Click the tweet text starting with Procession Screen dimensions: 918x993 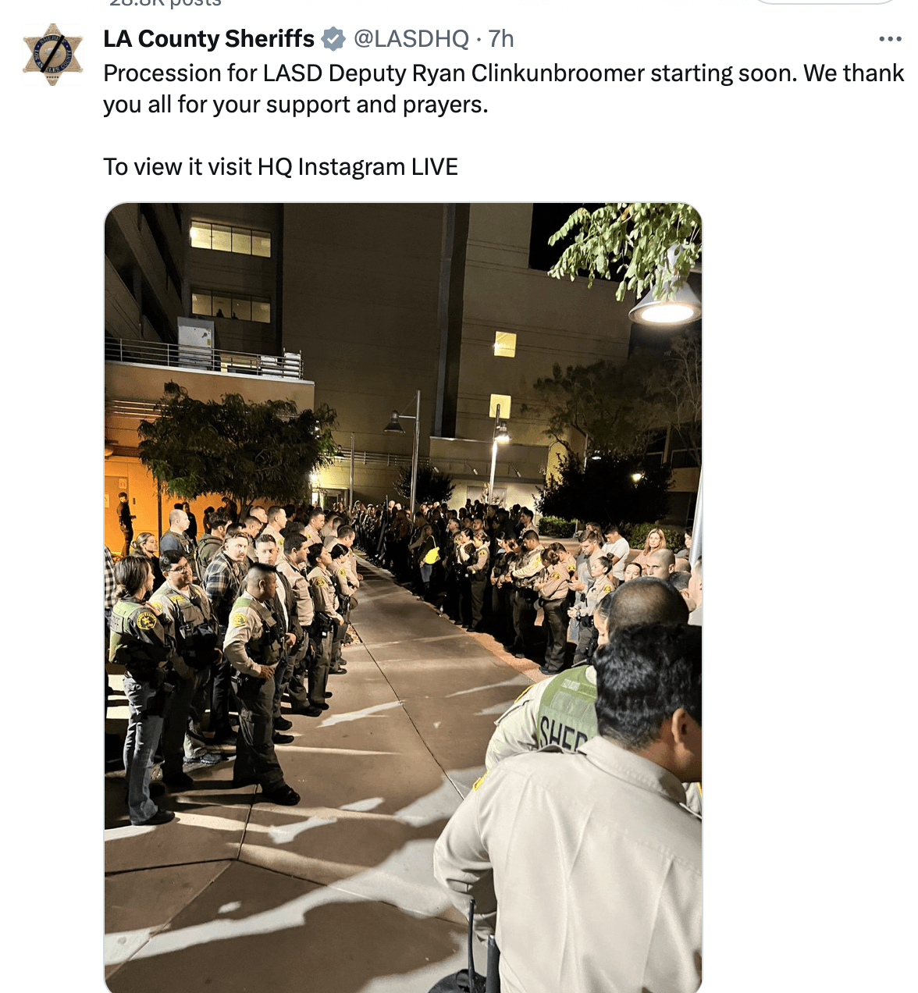(x=503, y=88)
